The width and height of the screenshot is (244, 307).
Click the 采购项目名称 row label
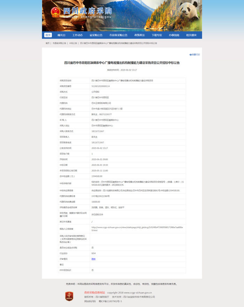66,80
